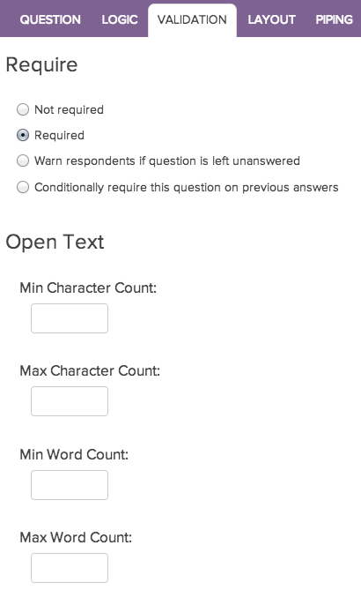This screenshot has width=361, height=590.
Task: Select the Not required radio button
Action: [23, 109]
